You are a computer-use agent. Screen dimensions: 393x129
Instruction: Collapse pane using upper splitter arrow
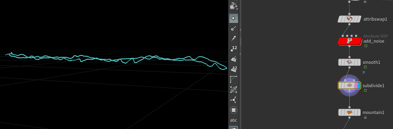(241, 30)
